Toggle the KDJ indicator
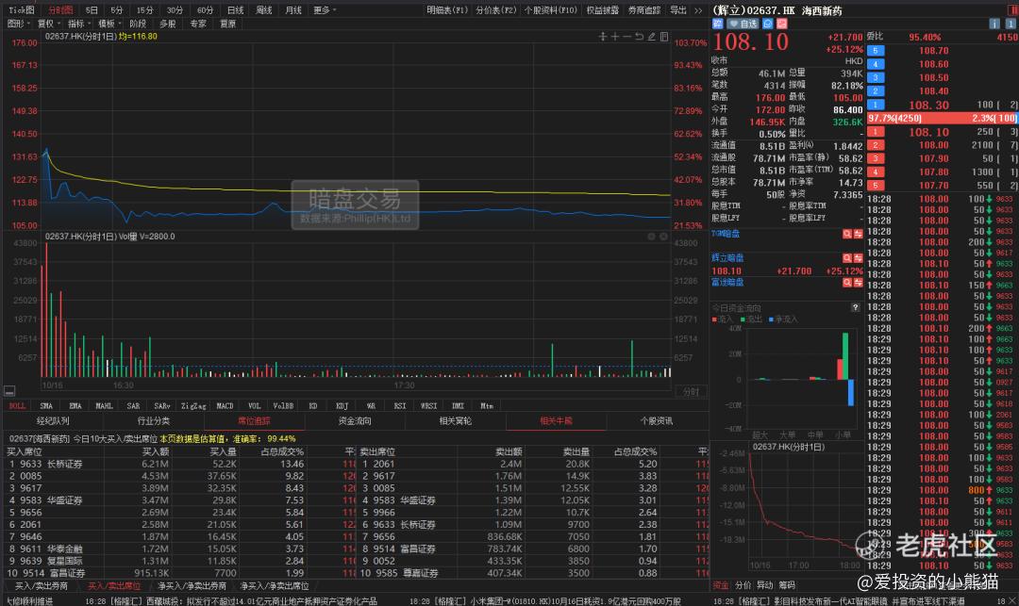Image resolution: width=1019 pixels, height=606 pixels. (x=342, y=406)
